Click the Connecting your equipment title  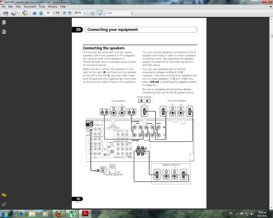point(113,30)
